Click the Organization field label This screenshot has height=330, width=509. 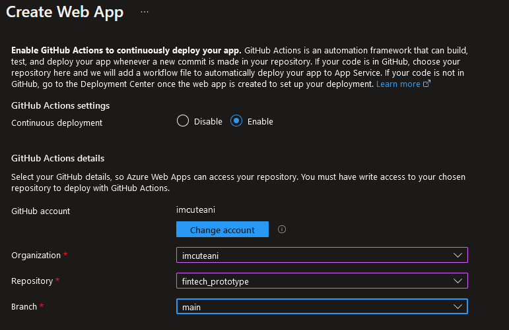[36, 256]
